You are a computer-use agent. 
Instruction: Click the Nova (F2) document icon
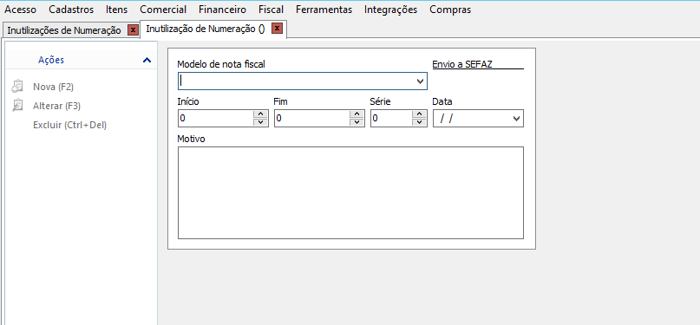17,87
